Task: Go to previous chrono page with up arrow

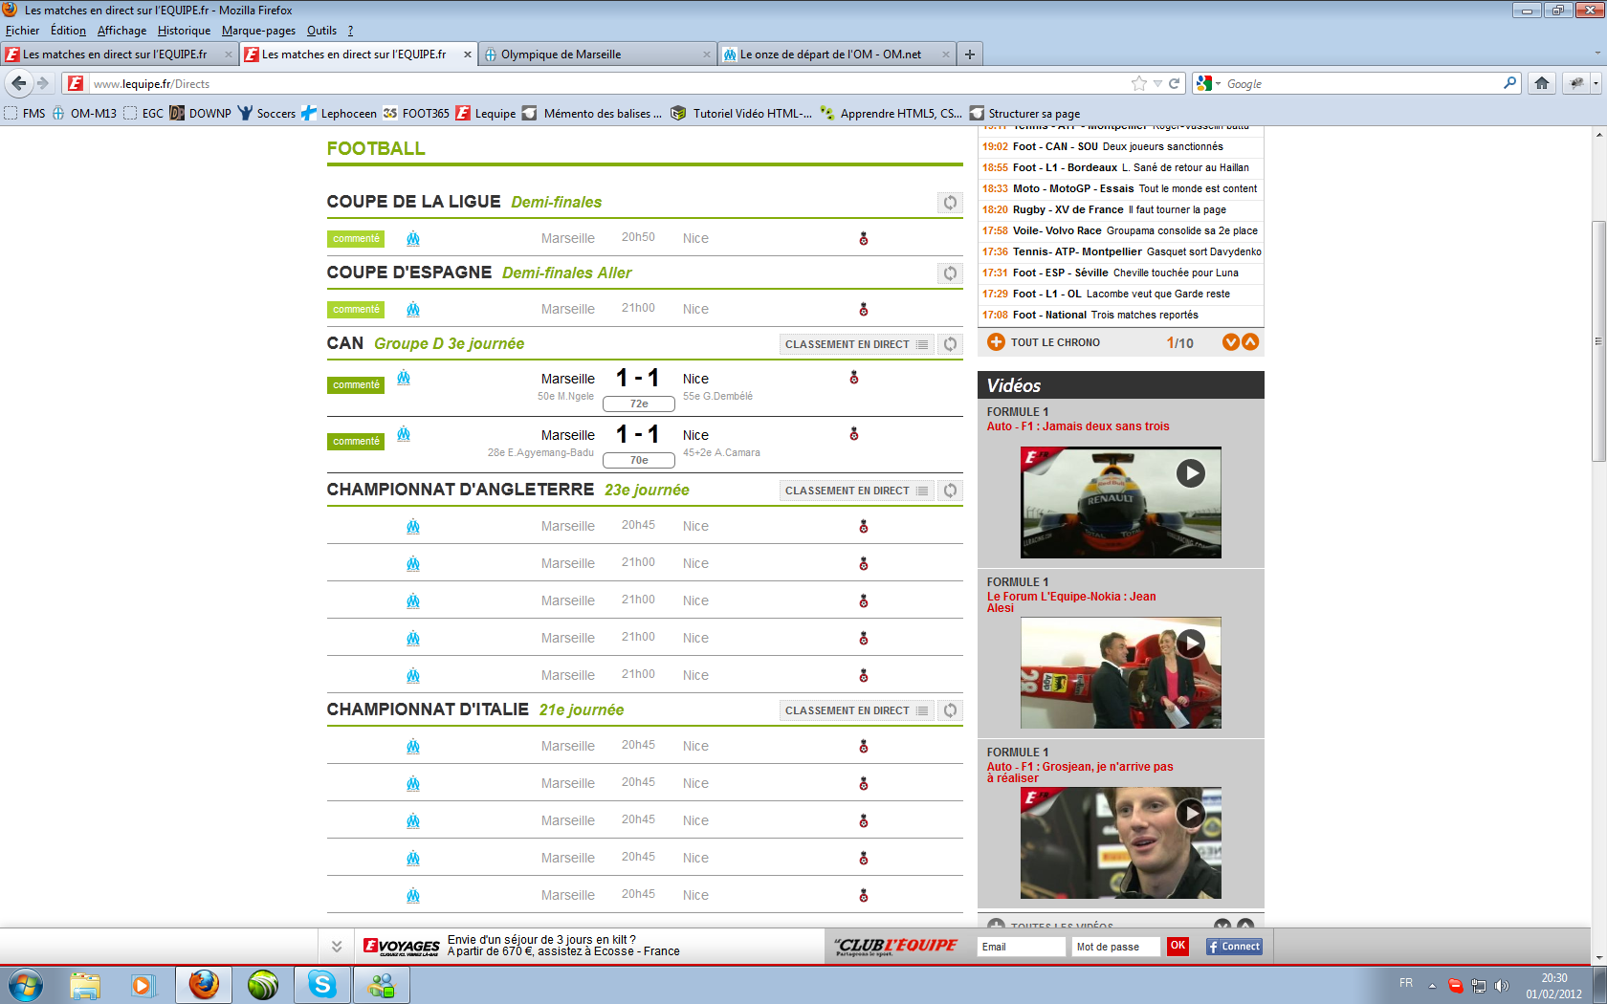Action: coord(1250,342)
